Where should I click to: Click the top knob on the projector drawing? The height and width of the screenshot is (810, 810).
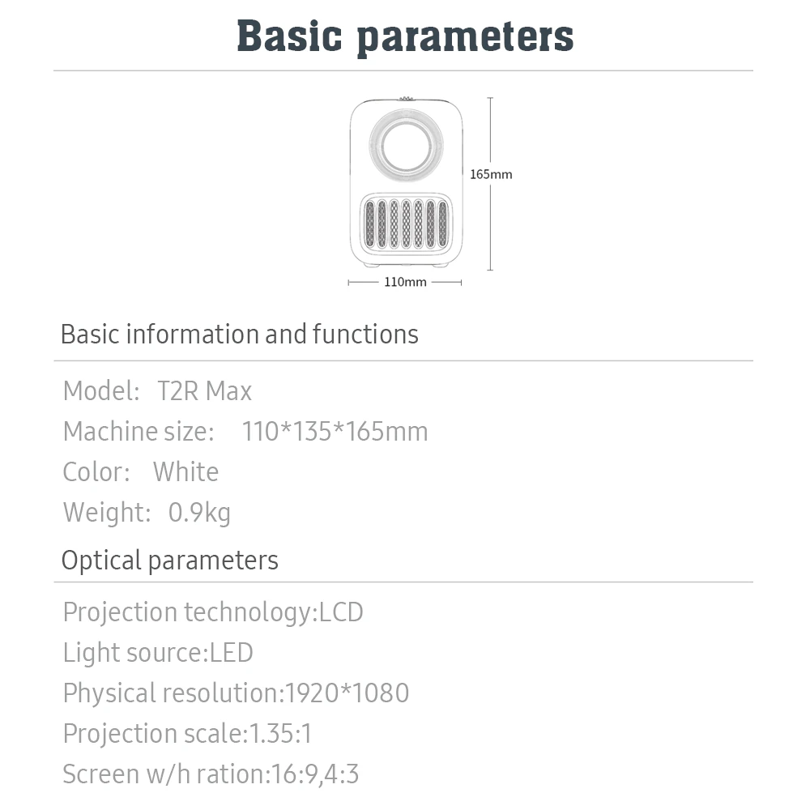click(406, 98)
